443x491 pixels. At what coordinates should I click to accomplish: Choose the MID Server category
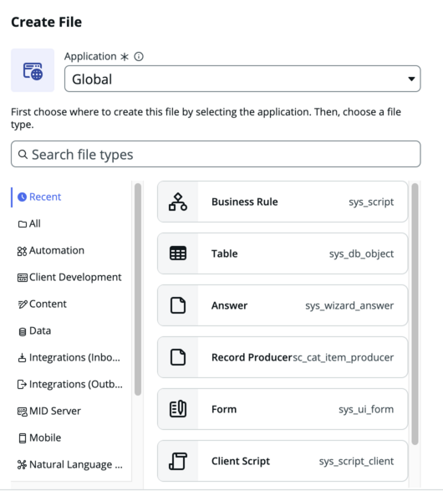coord(49,411)
